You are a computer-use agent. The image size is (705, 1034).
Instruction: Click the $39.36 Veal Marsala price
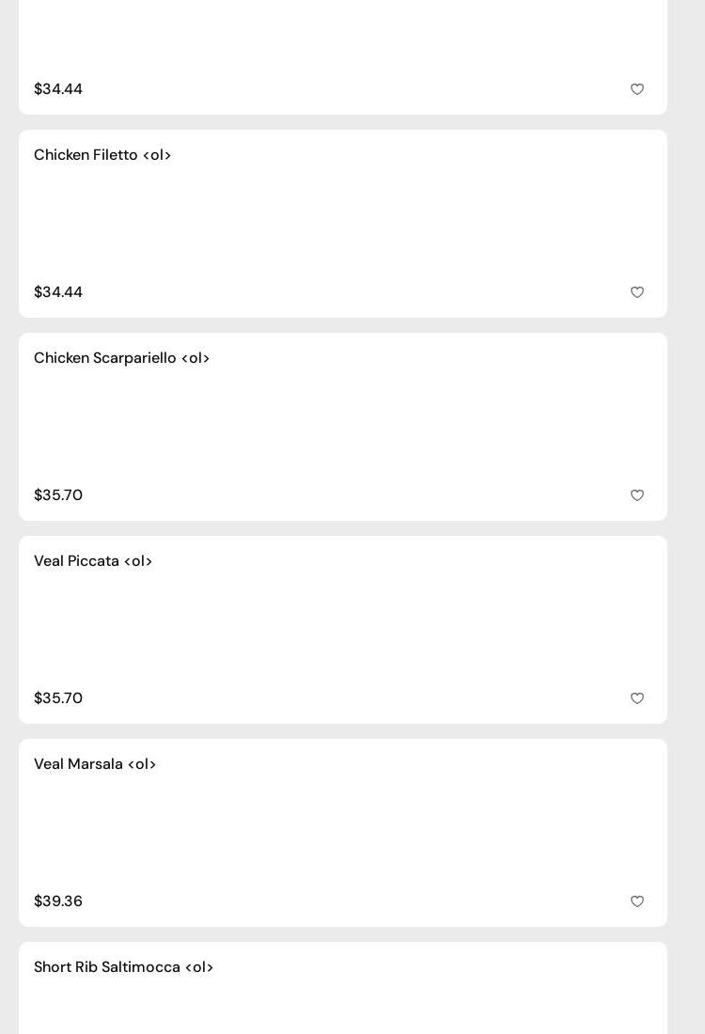[x=58, y=901]
